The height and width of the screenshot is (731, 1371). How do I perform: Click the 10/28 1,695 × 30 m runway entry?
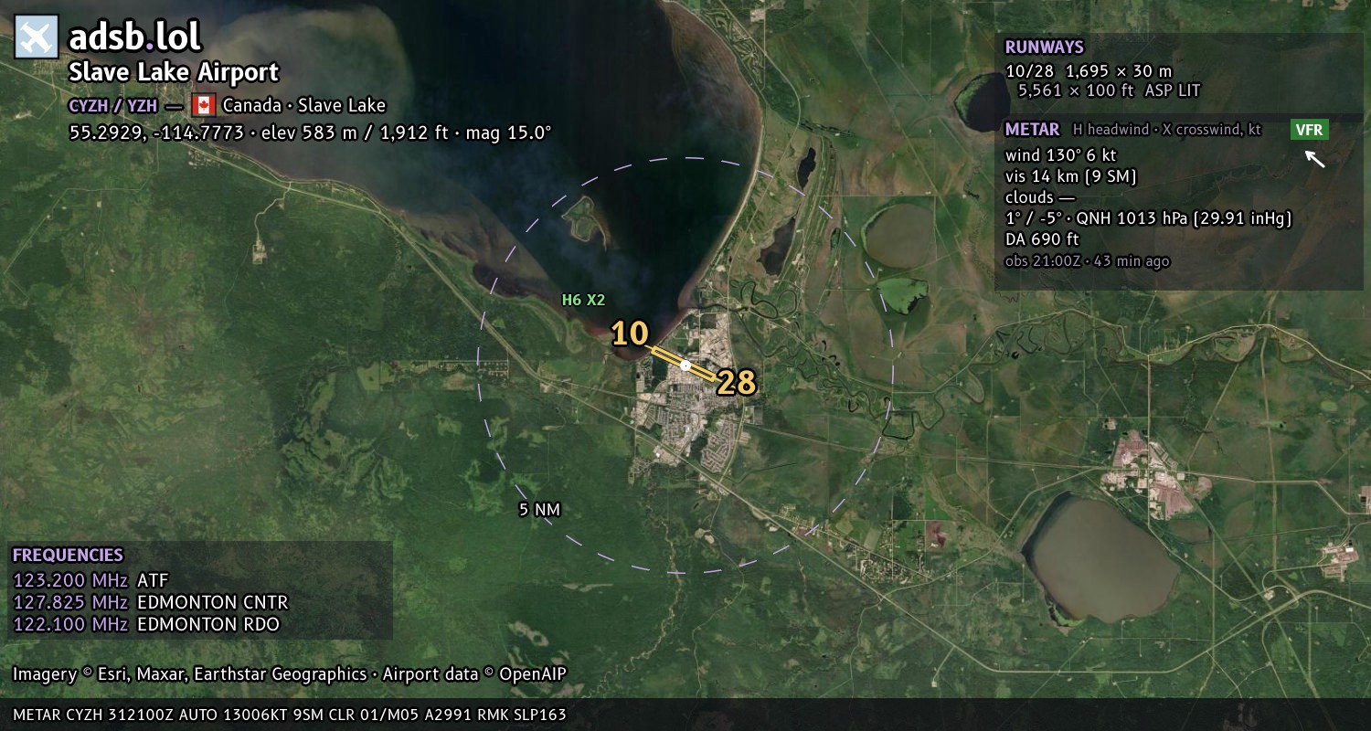tap(1089, 70)
